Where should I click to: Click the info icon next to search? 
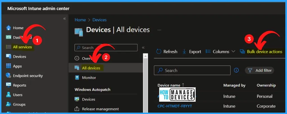(236, 70)
